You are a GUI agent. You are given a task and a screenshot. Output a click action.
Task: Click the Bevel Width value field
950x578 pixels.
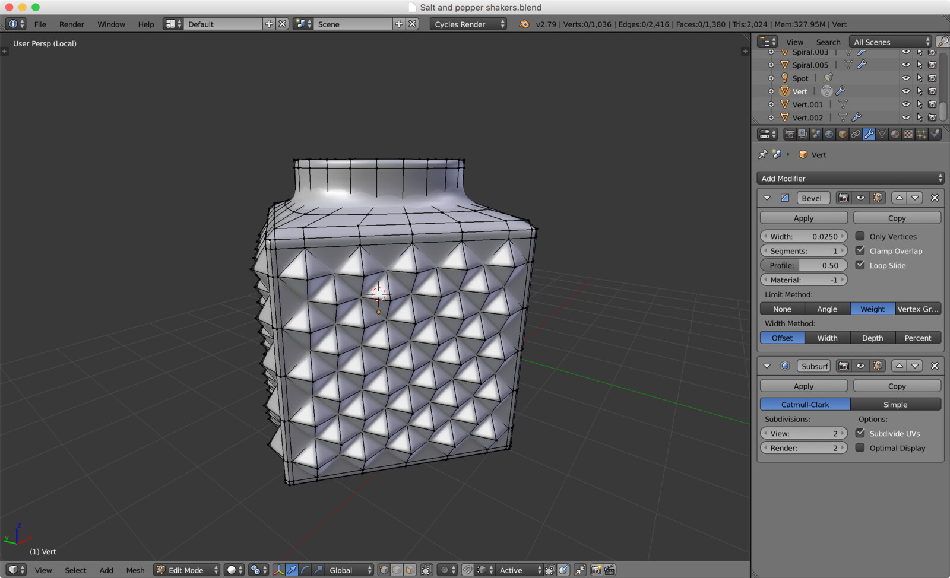803,236
